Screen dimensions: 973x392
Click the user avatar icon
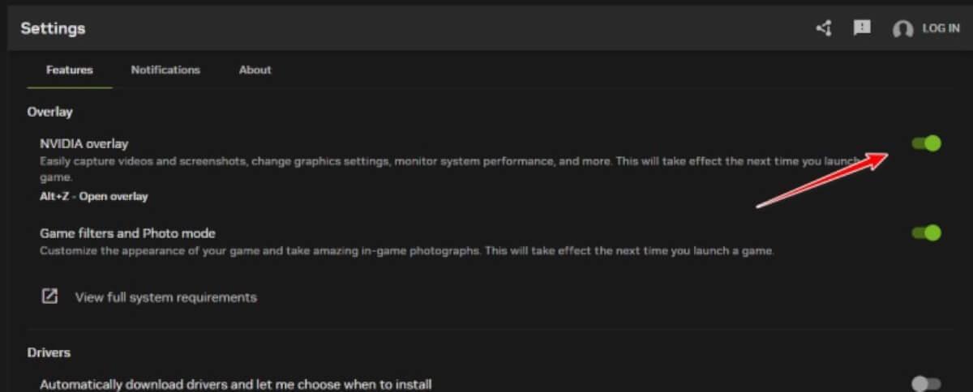tap(902, 29)
